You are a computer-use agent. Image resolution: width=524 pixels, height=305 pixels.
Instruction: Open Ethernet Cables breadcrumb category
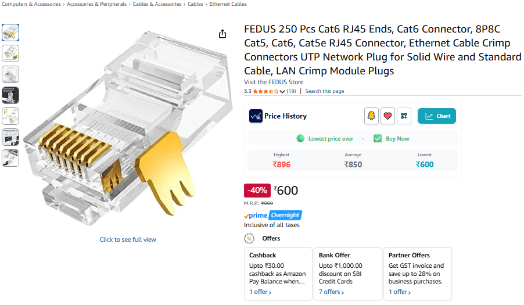coord(228,4)
